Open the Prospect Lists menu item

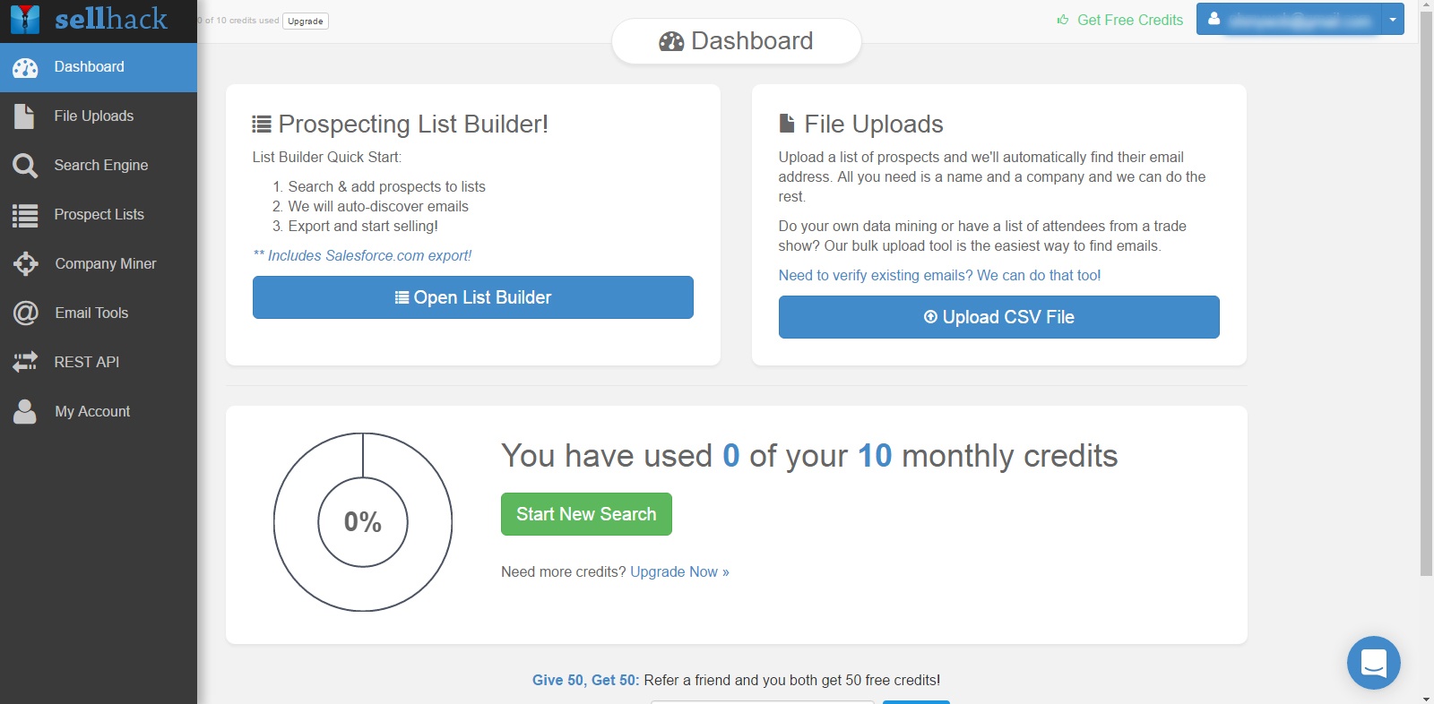click(x=99, y=215)
